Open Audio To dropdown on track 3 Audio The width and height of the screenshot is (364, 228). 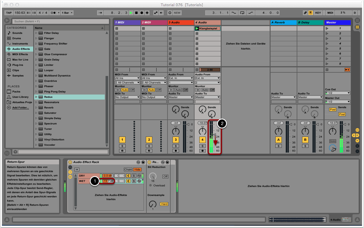[x=181, y=97]
